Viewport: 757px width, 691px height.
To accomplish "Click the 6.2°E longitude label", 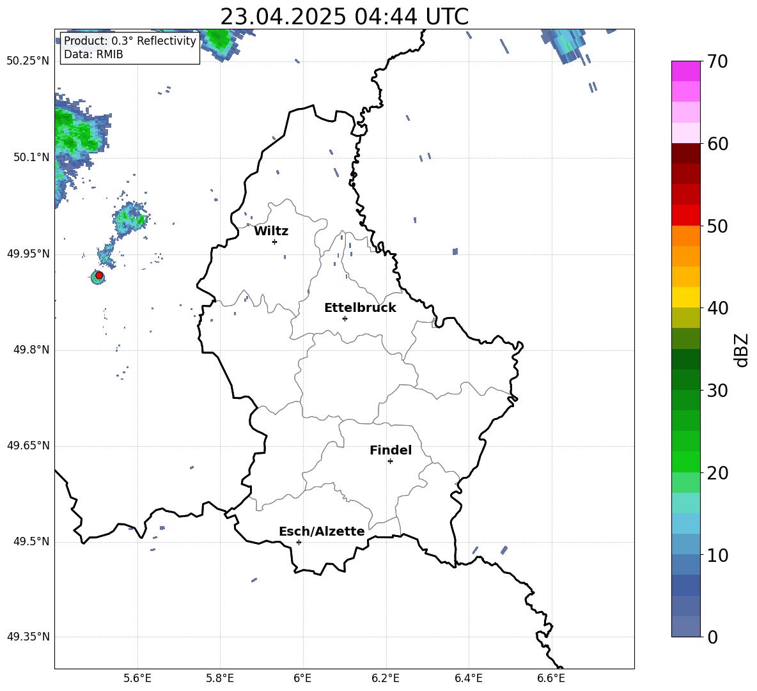I will 386,678.
